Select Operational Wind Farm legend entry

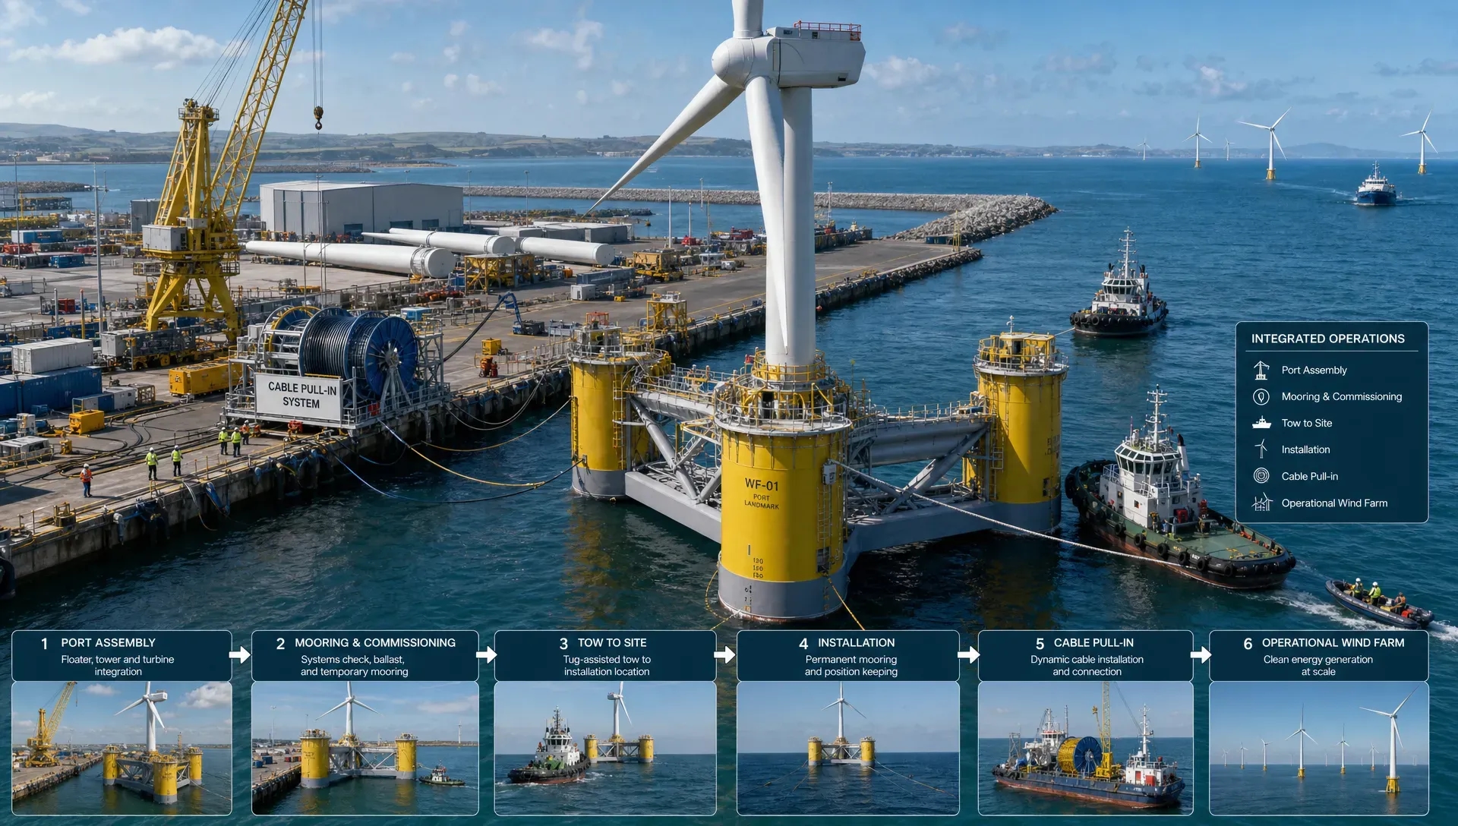1335,503
